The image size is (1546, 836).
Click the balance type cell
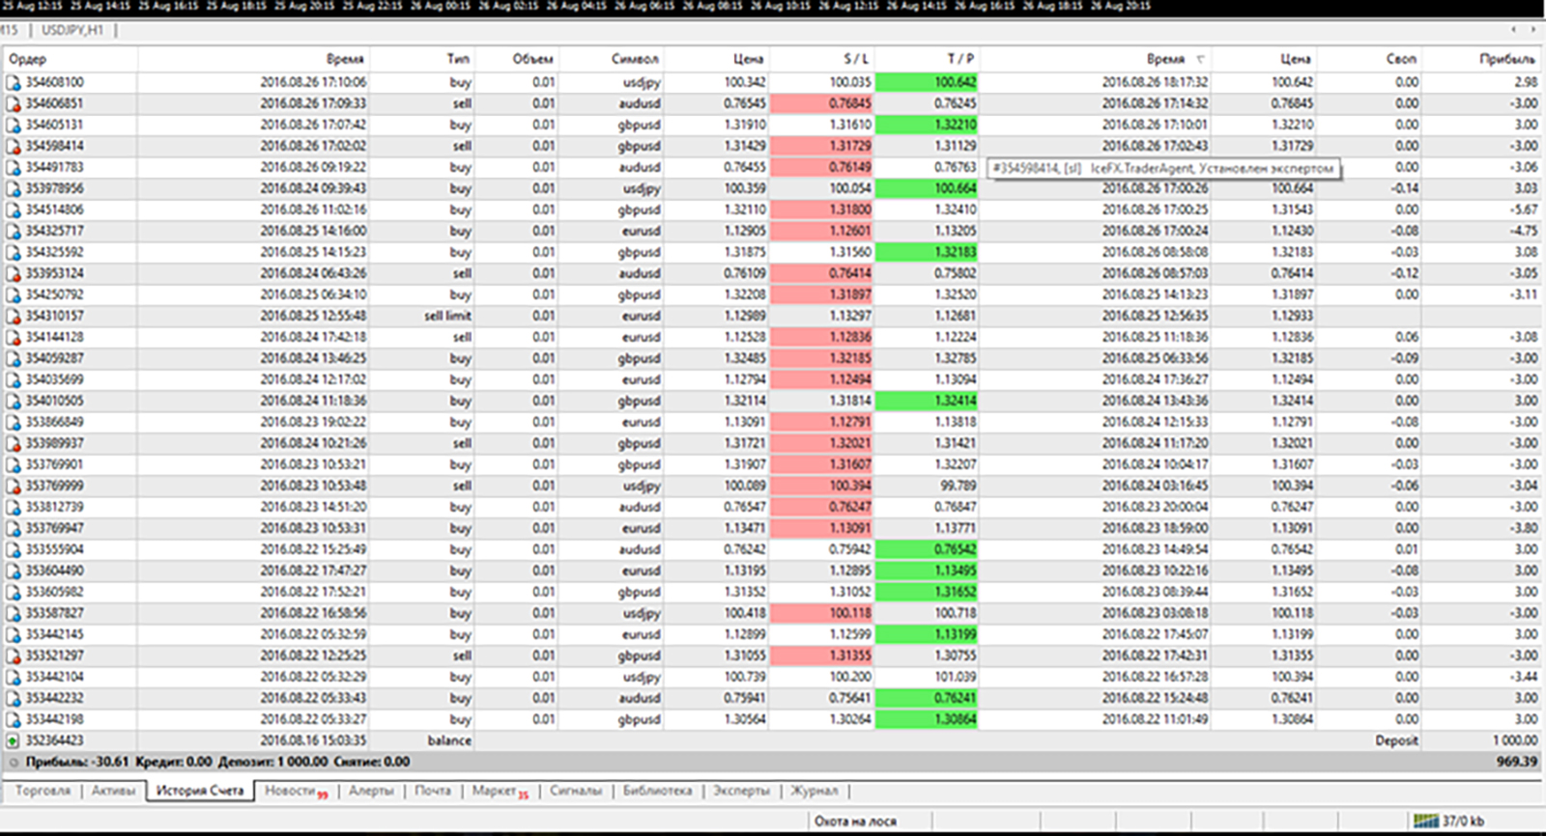[449, 741]
